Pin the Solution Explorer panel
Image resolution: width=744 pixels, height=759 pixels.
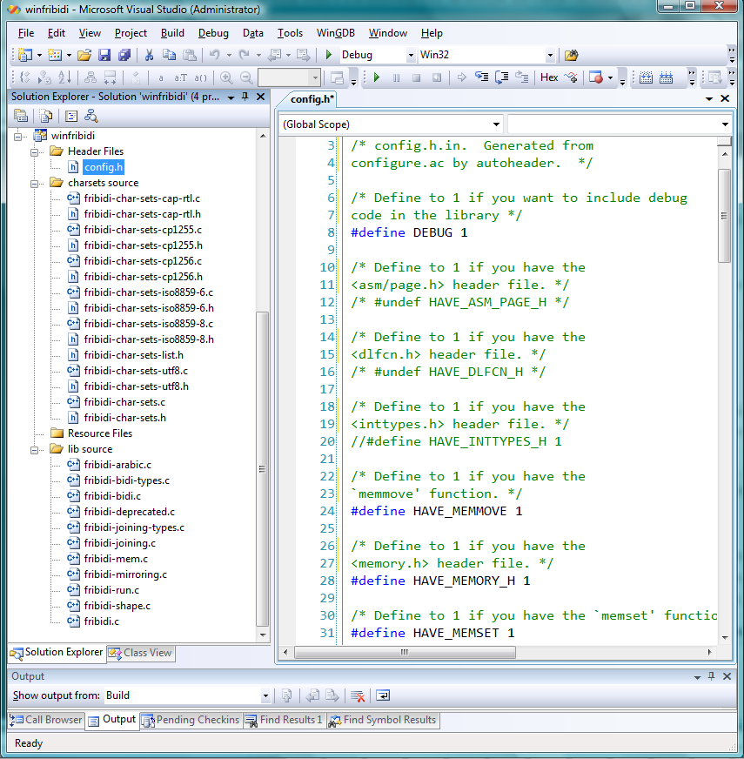[245, 97]
